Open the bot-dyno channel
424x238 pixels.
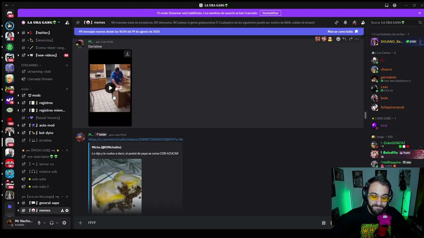(45, 133)
